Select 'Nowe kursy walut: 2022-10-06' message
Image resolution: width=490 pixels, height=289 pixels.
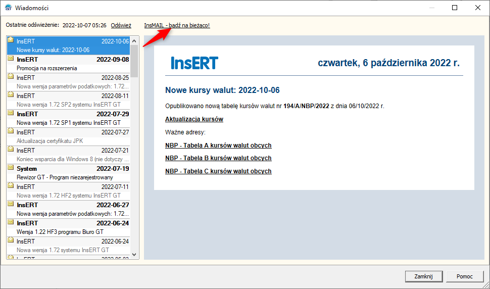coord(68,45)
